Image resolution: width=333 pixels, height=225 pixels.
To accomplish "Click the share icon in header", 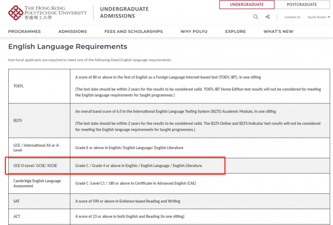I will 268,17.
